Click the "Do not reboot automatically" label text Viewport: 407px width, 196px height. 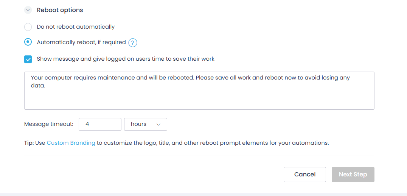[76, 27]
